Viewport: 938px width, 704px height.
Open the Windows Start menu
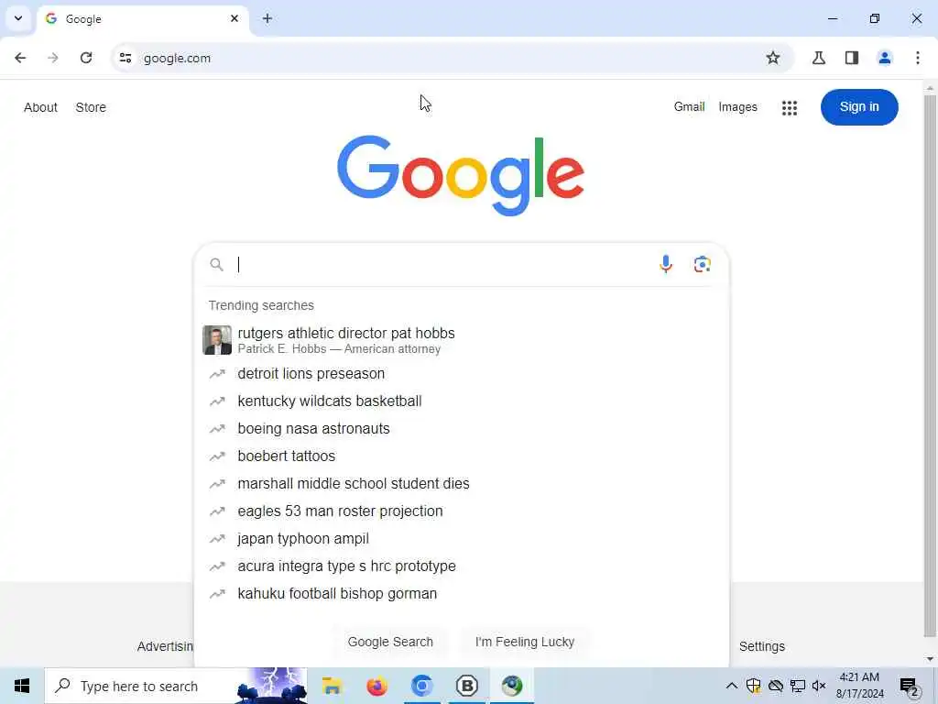22,686
